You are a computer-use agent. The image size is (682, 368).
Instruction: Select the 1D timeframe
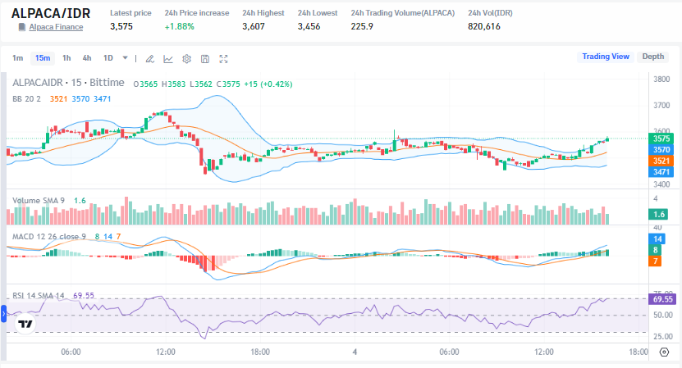point(108,58)
